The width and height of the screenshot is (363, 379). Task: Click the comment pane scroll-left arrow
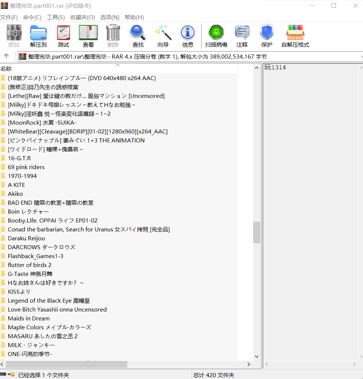[266, 364]
